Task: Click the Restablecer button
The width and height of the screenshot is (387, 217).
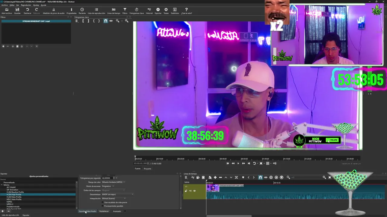Action: 104,211
